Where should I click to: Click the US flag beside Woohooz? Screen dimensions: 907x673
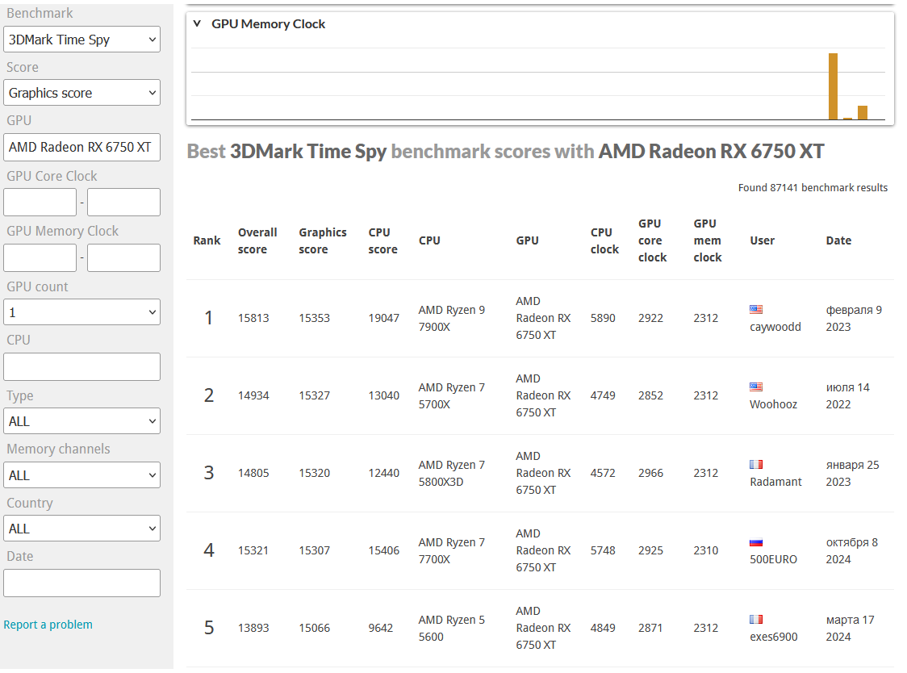(x=756, y=387)
